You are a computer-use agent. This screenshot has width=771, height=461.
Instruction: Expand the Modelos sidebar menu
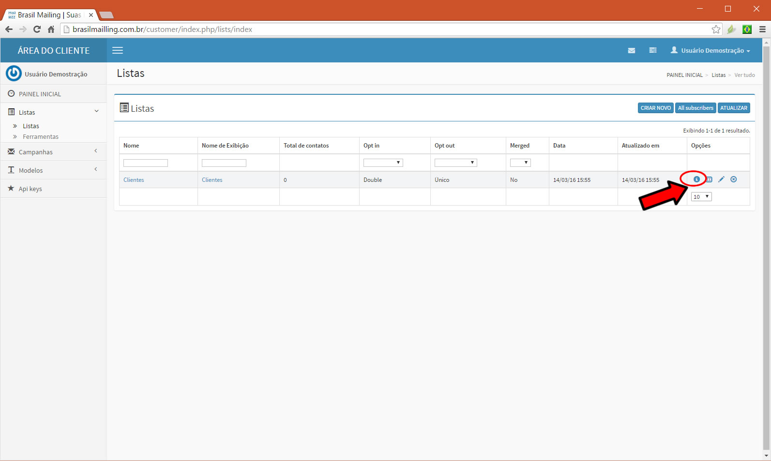[x=54, y=170]
